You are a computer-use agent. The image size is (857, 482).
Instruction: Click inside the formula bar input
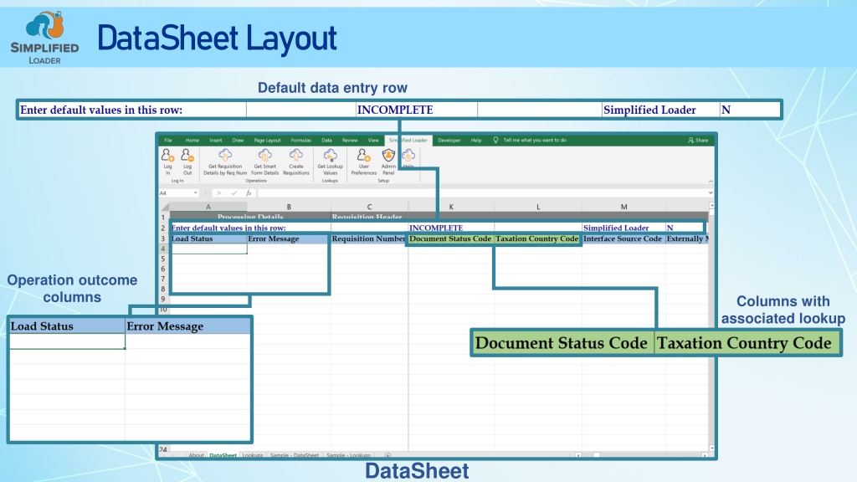[x=482, y=193]
